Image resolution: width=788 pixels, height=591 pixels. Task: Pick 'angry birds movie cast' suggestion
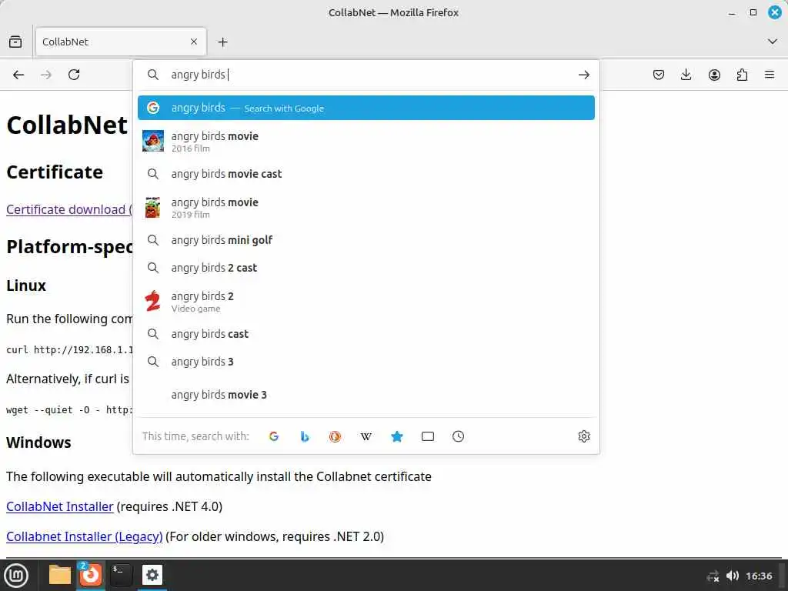click(366, 174)
